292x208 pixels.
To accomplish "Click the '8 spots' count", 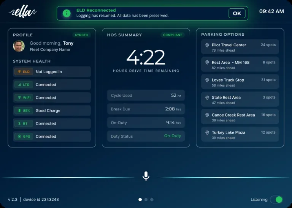I will (269, 63).
